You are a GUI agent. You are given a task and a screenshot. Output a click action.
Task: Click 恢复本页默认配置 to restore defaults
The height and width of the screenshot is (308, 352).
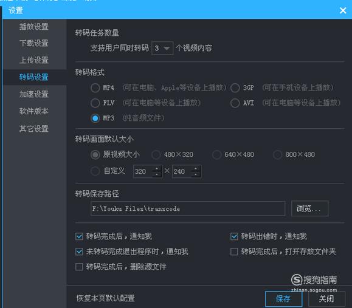click(x=106, y=298)
